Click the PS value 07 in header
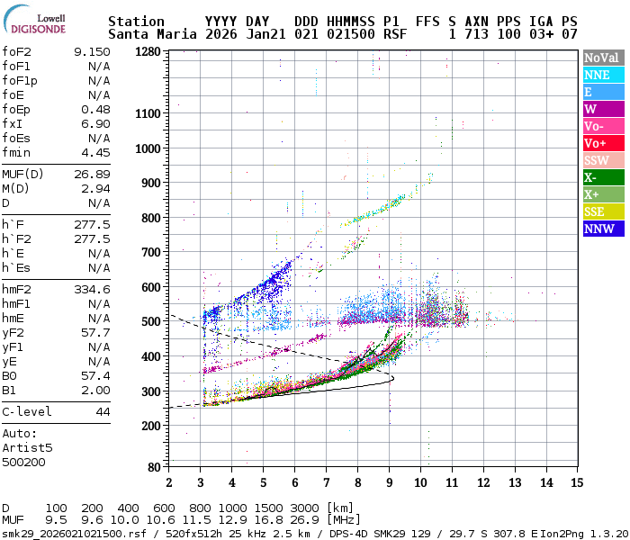The width and height of the screenshot is (630, 540). (x=570, y=34)
